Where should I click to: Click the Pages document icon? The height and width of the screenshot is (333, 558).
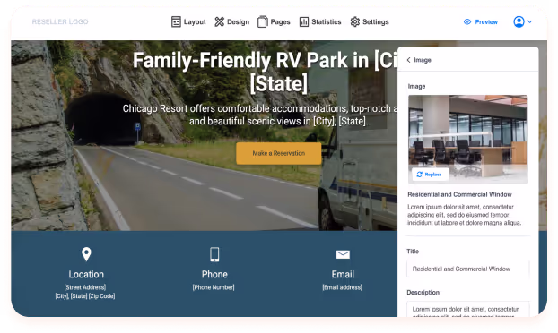pyautogui.click(x=262, y=21)
